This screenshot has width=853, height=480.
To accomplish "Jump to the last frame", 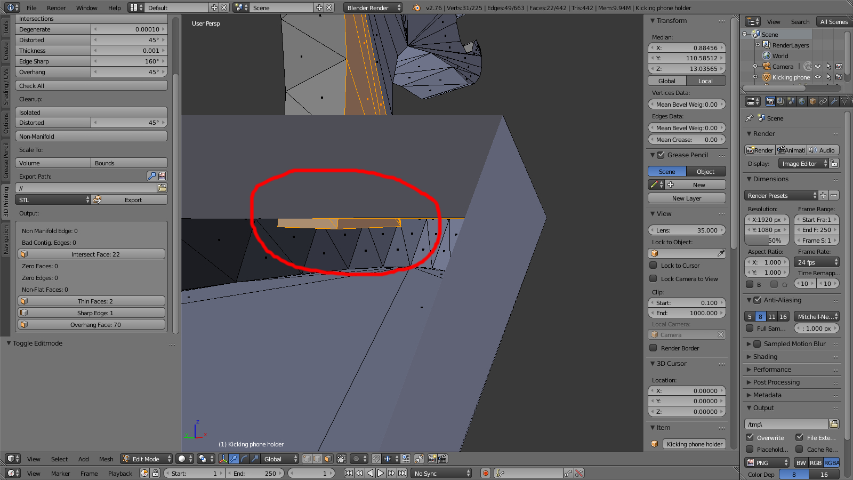I will [x=402, y=473].
